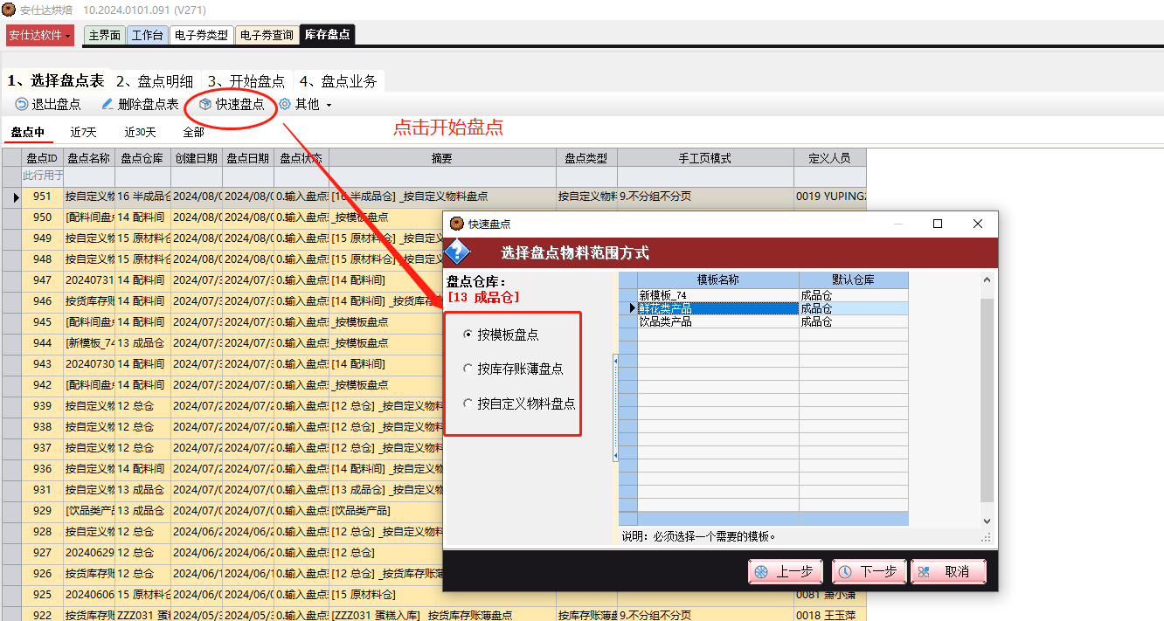Select 按自定义物料盘点 radio option
Image resolution: width=1164 pixels, height=621 pixels.
[468, 404]
